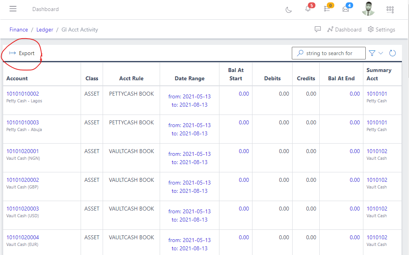
Task: Check the tasks list icon with zero badge
Action: (x=327, y=10)
